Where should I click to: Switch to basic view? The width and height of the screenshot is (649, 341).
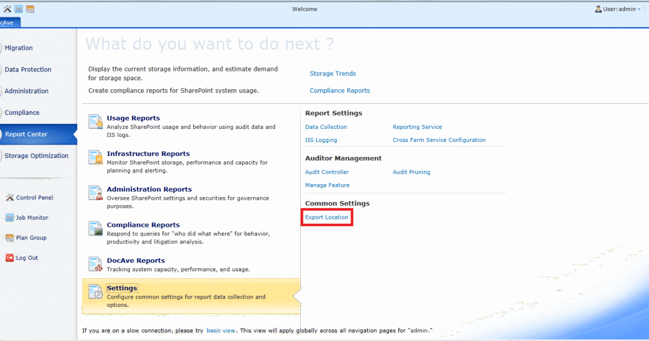coord(221,330)
